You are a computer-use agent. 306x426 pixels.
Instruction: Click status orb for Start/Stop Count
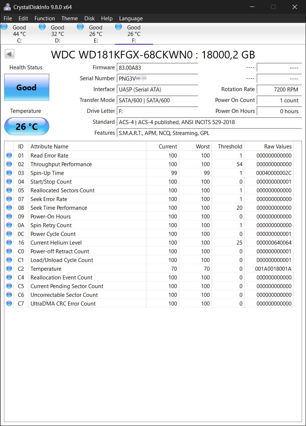click(9, 181)
